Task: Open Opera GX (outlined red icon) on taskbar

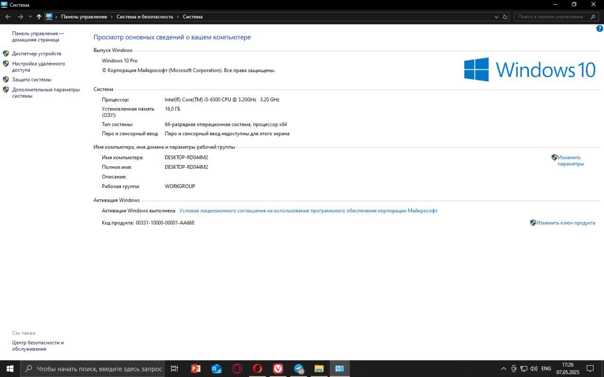Action: 237,369
